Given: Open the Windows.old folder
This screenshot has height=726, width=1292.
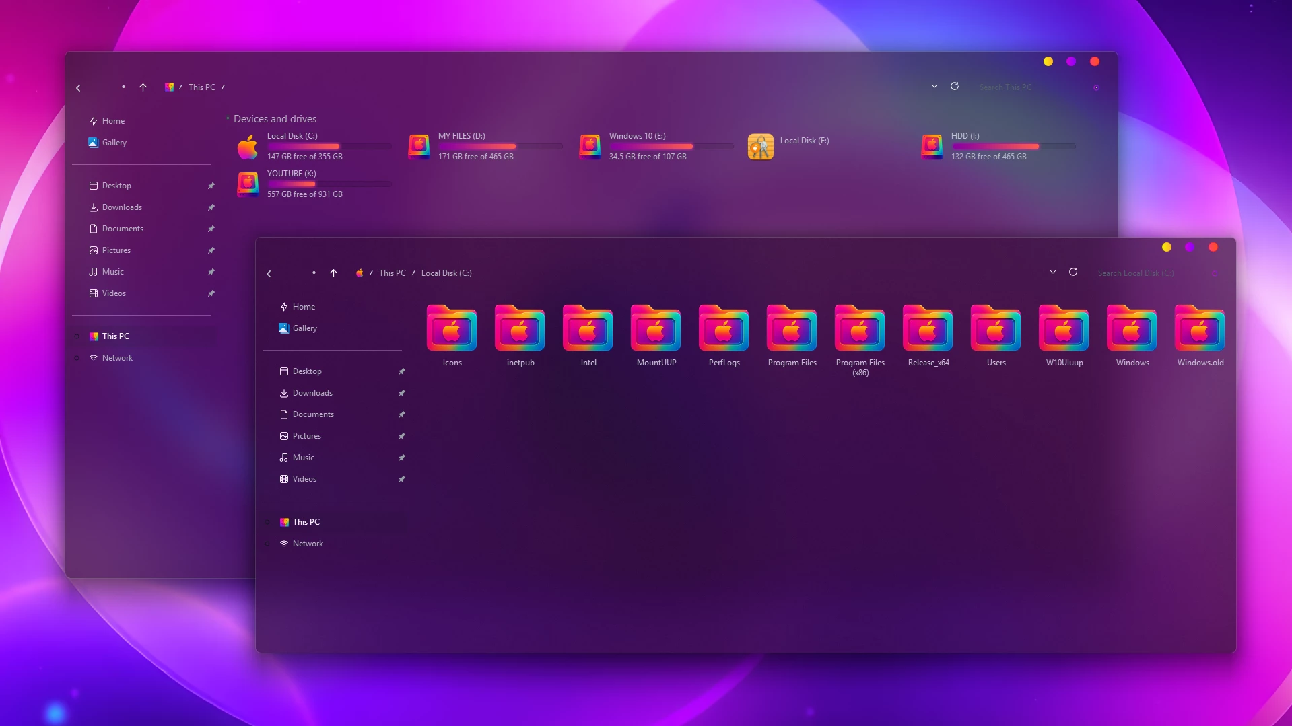Looking at the screenshot, I should [1200, 336].
